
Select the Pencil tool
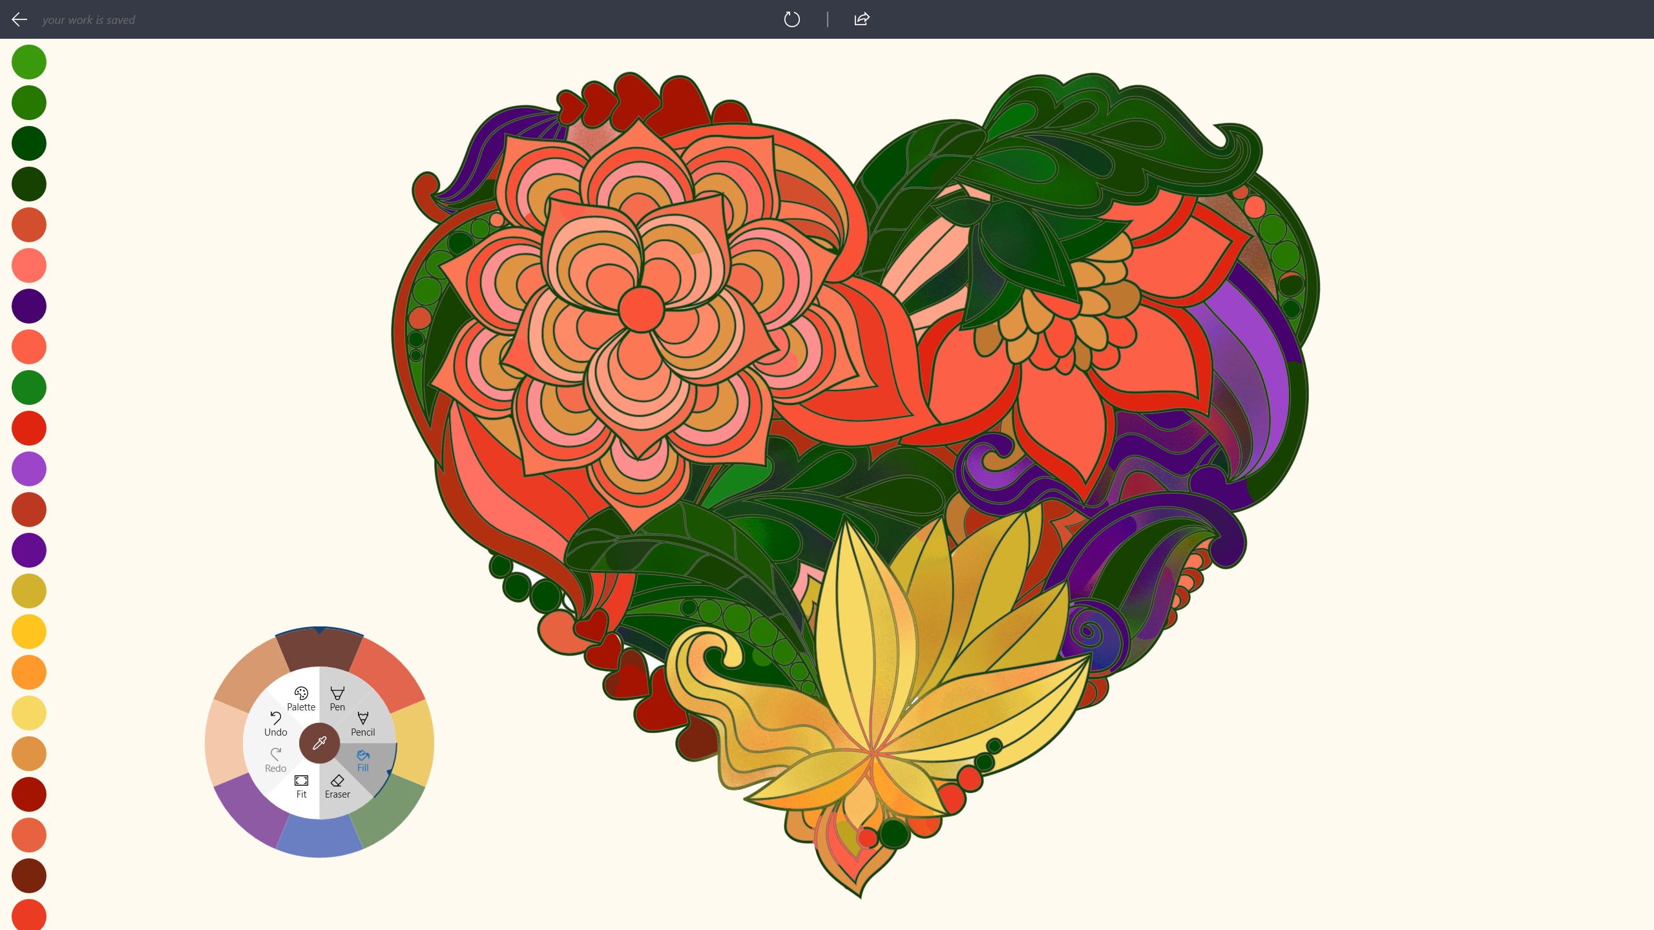362,724
